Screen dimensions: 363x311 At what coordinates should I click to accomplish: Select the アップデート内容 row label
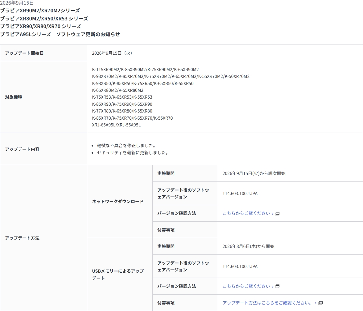[22, 149]
